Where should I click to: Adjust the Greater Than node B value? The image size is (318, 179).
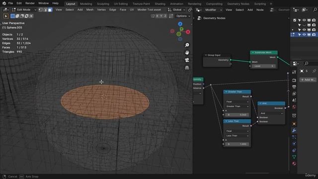(x=237, y=115)
